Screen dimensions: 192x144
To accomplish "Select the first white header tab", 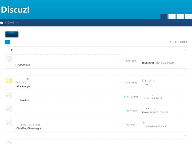I will (x=172, y=17).
